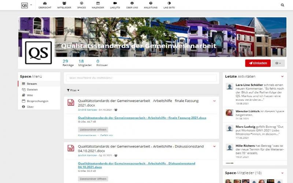Open the Mitglieder people icon

tap(64, 3)
